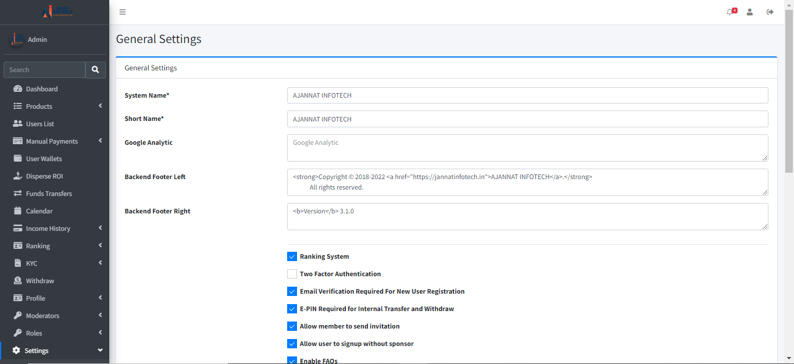
Task: Click the Admin profile name
Action: tap(37, 40)
